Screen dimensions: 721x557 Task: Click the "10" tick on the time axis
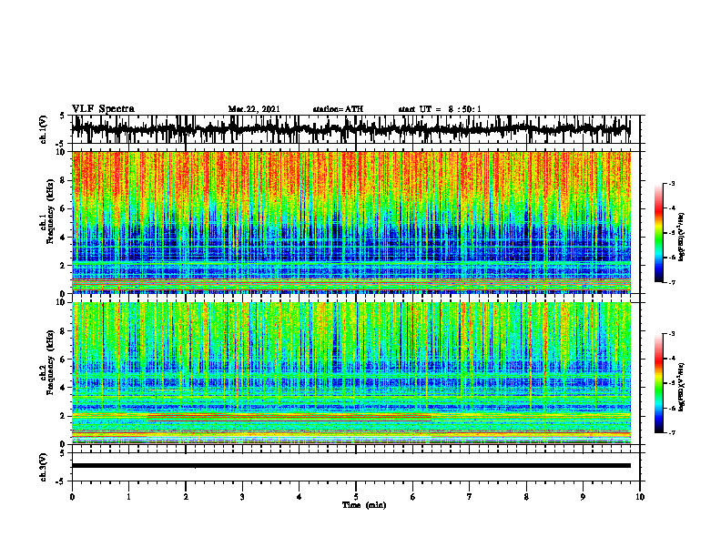tap(640, 497)
